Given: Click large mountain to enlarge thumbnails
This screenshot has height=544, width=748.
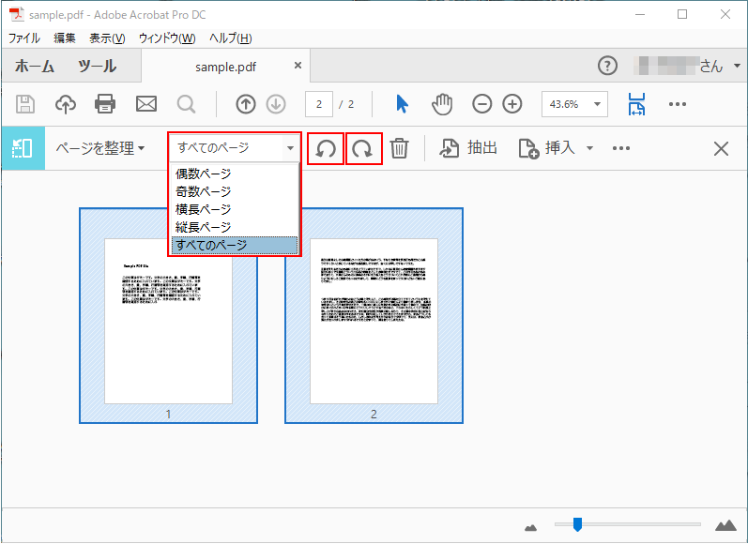Looking at the screenshot, I should 725,525.
